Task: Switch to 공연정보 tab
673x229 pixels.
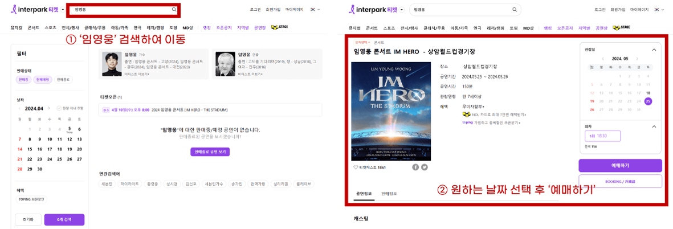Action: [363, 194]
